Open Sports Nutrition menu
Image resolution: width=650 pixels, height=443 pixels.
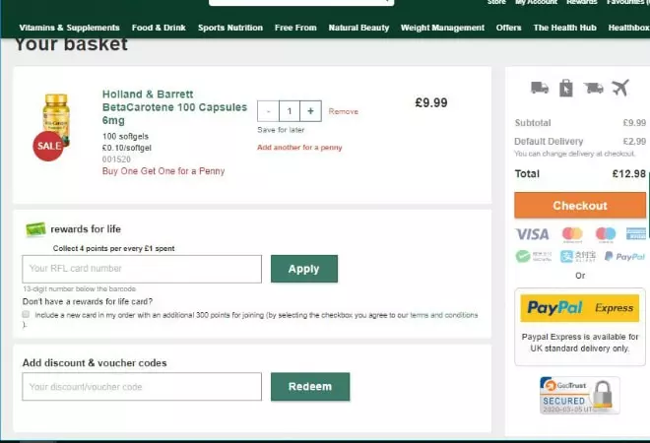230,28
